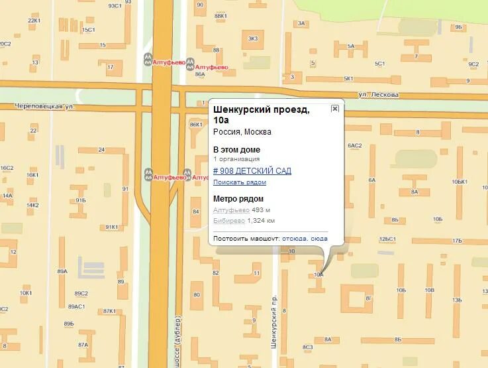
Task: Click building label 10К1
Action: (26, 293)
